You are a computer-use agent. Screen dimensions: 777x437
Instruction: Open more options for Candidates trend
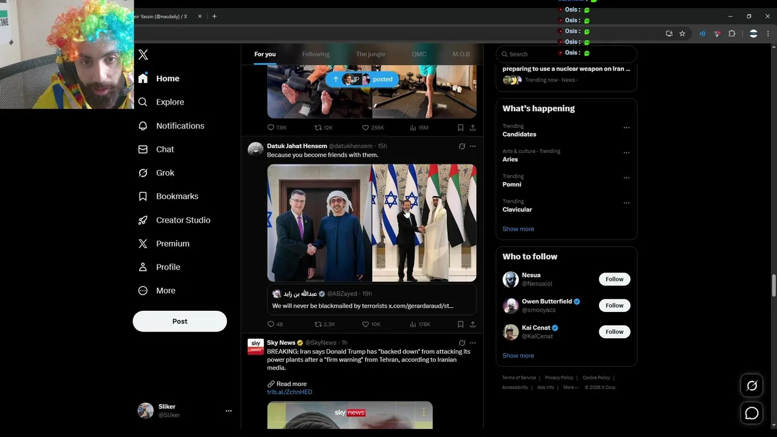(x=626, y=127)
